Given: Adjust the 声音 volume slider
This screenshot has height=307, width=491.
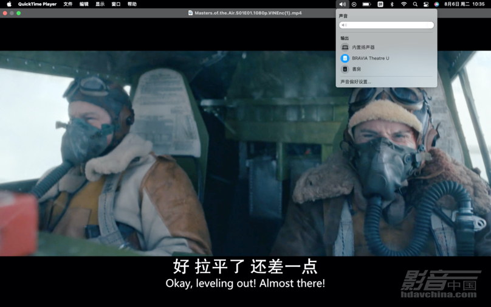Looking at the screenshot, I should click(386, 25).
